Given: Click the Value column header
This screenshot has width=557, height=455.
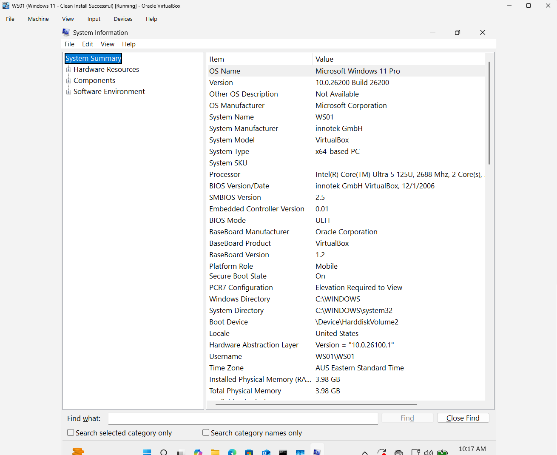Looking at the screenshot, I should pyautogui.click(x=399, y=59).
